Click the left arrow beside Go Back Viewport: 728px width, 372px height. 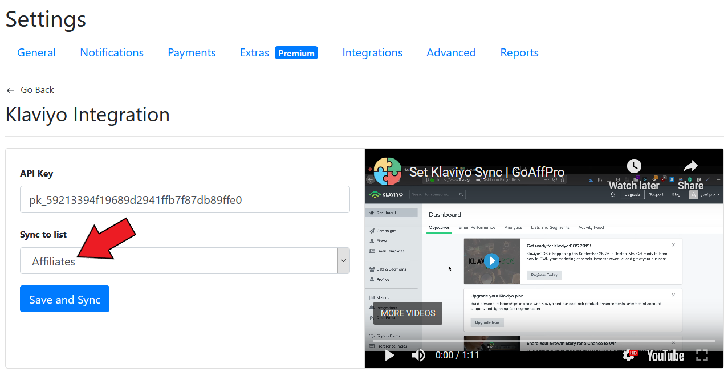pyautogui.click(x=10, y=91)
